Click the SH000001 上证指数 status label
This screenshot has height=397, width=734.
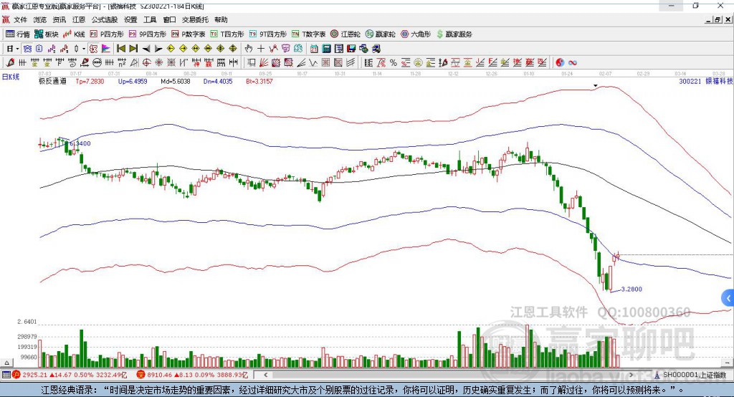pos(694,375)
